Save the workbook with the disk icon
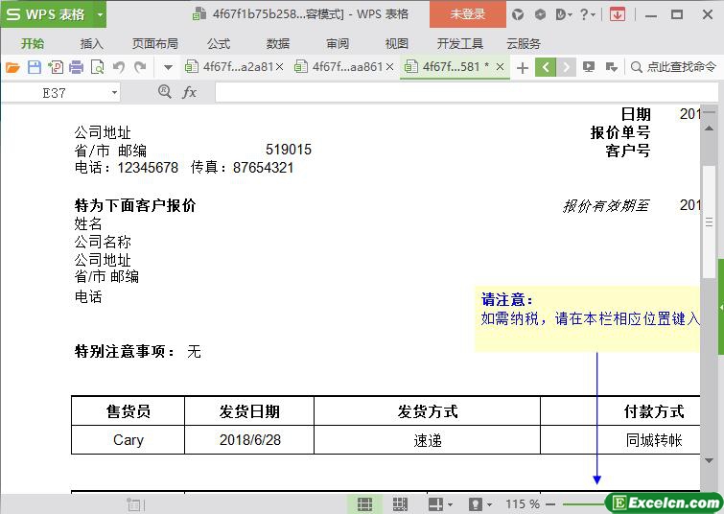Image resolution: width=724 pixels, height=514 pixels. (34, 67)
